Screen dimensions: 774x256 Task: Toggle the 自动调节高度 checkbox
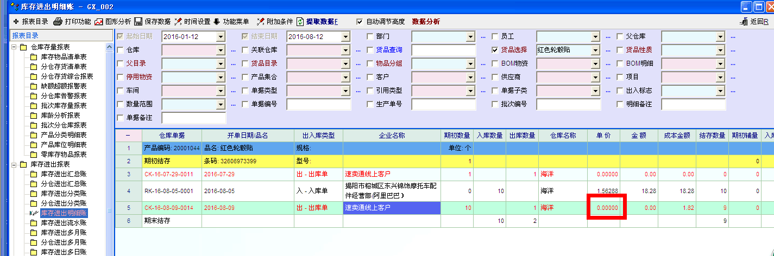coord(360,22)
